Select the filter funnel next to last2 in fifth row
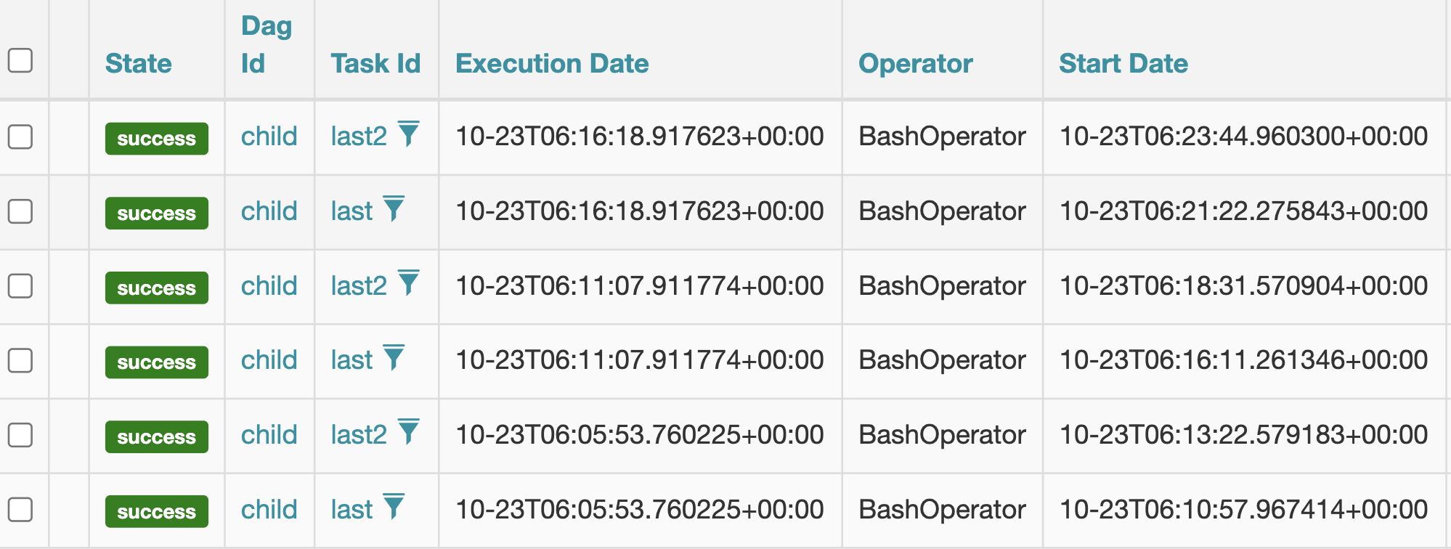This screenshot has width=1451, height=549. coord(410,433)
